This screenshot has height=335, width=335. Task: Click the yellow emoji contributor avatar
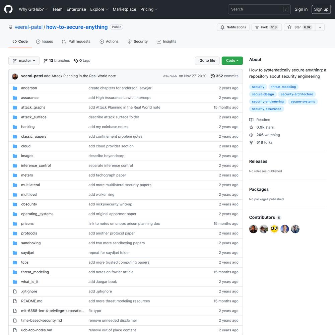(x=274, y=229)
